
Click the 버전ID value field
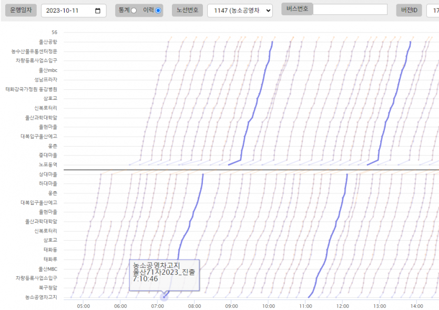pyautogui.click(x=434, y=11)
